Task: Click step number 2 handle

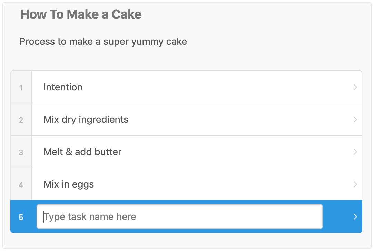Action: click(x=21, y=120)
